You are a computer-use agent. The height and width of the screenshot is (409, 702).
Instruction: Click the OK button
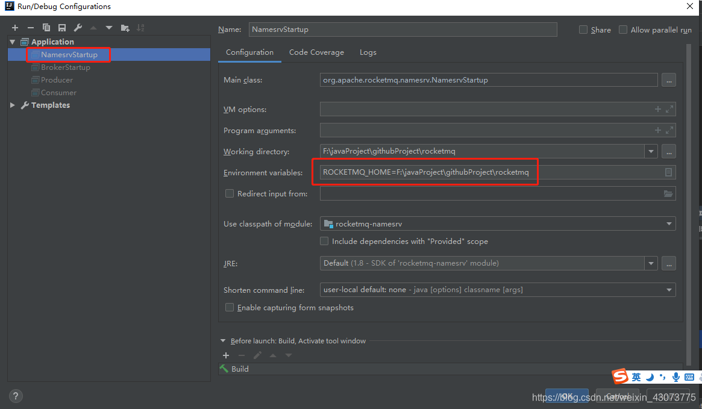(567, 396)
